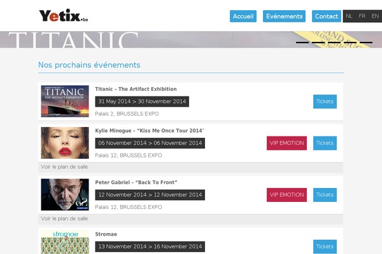Open the 'Stromae' event title
Screen dimensions: 382x254
click(106, 234)
